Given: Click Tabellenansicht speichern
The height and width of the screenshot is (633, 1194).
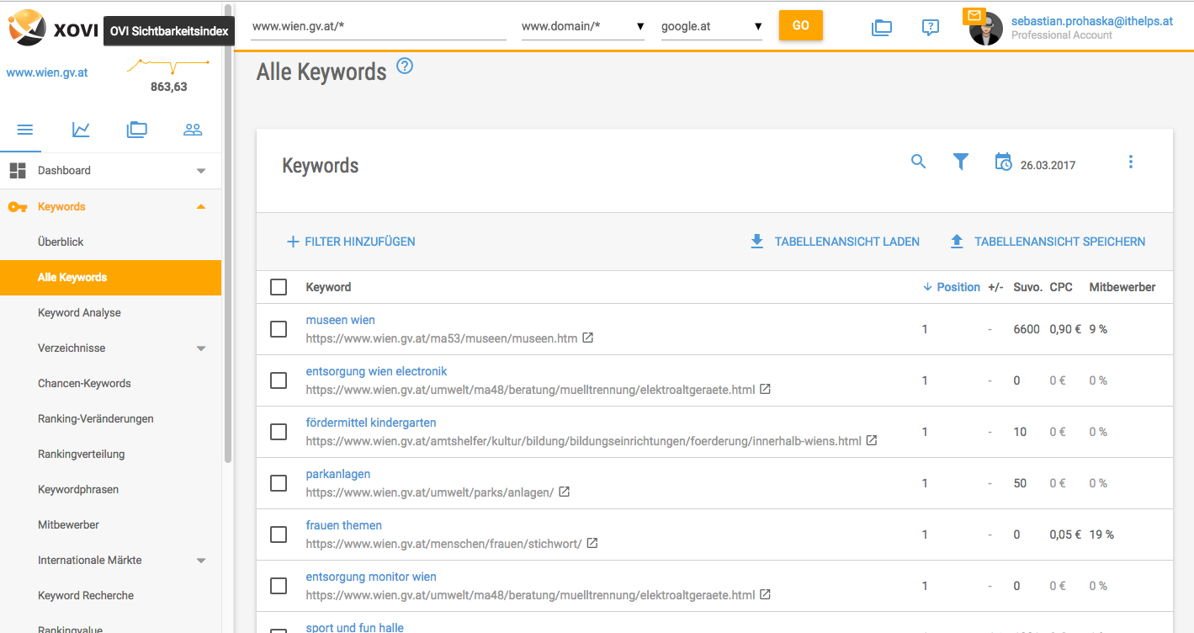Looking at the screenshot, I should [1048, 242].
